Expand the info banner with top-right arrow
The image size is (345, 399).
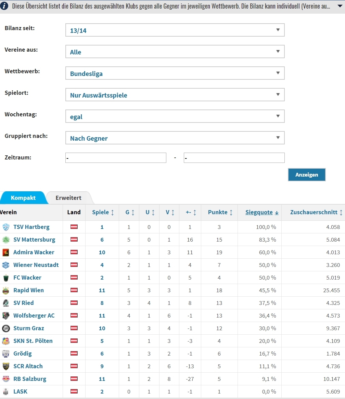(340, 6)
